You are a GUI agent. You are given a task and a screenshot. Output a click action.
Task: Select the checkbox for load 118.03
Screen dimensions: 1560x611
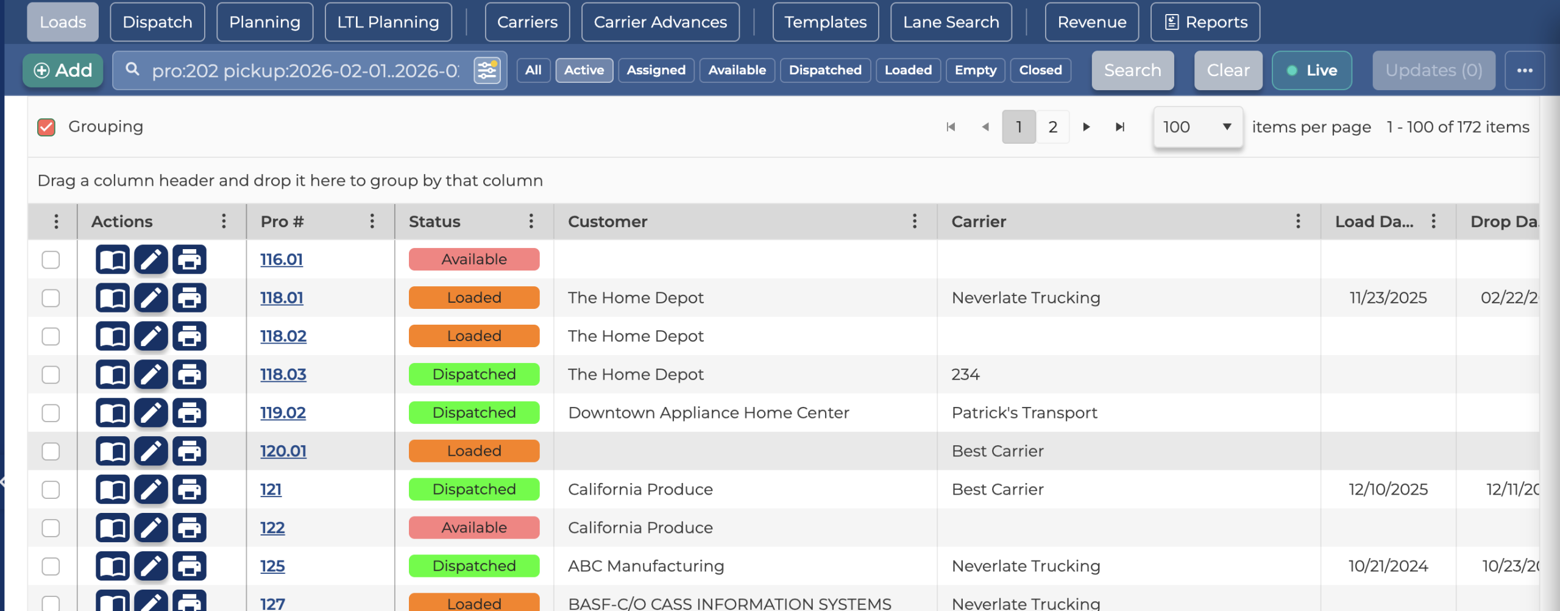point(51,375)
